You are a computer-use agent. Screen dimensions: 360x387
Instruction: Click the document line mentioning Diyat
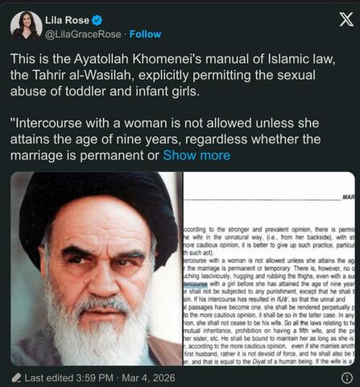pyautogui.click(x=269, y=362)
